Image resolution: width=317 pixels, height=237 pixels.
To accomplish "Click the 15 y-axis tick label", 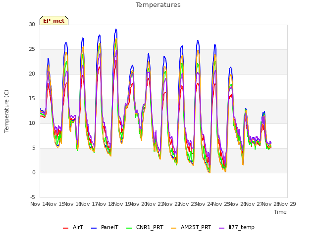I will [32, 99].
